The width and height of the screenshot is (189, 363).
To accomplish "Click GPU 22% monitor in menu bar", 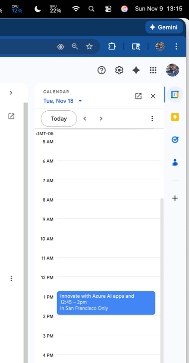I will pos(55,9).
